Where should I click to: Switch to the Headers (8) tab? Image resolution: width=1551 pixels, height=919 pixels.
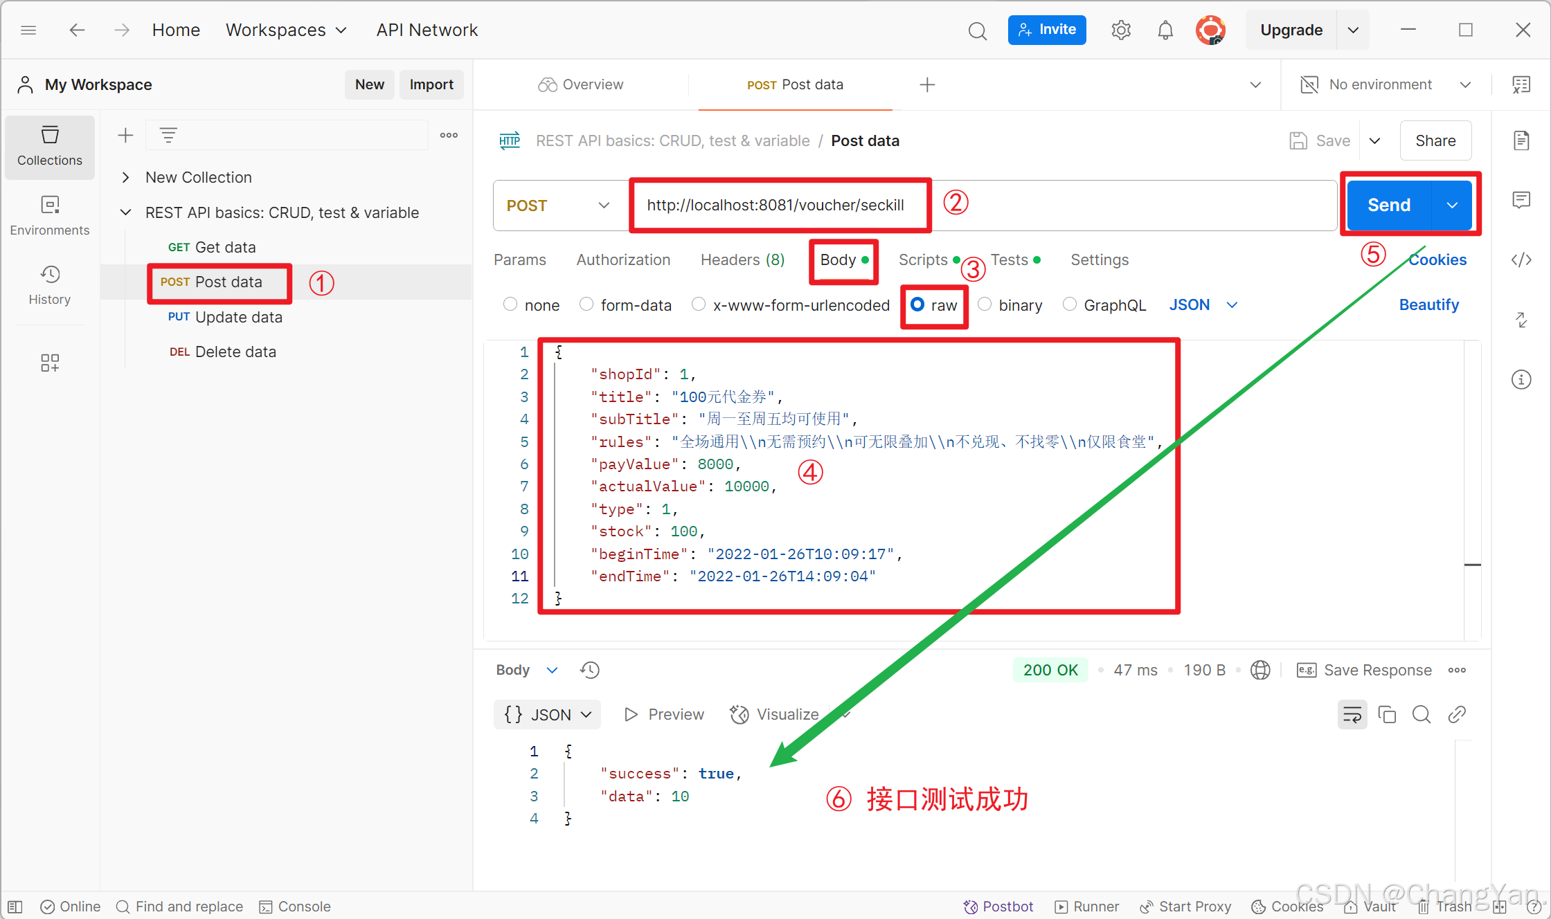pos(742,260)
